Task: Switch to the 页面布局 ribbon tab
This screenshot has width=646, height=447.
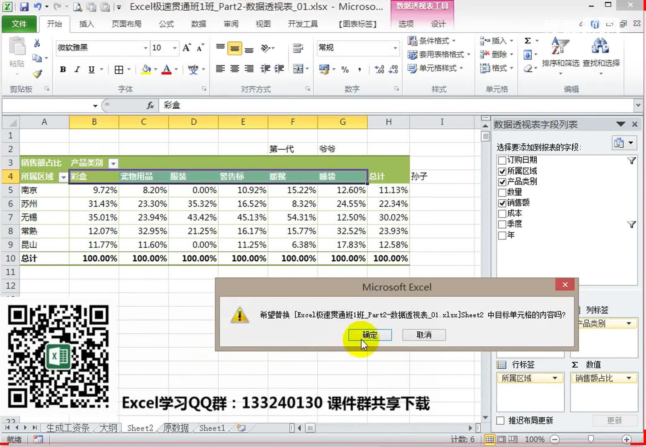Action: [x=126, y=24]
